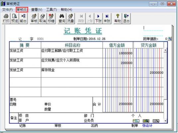
Task: Close the 审核凭证 window
Action: pos(171,4)
